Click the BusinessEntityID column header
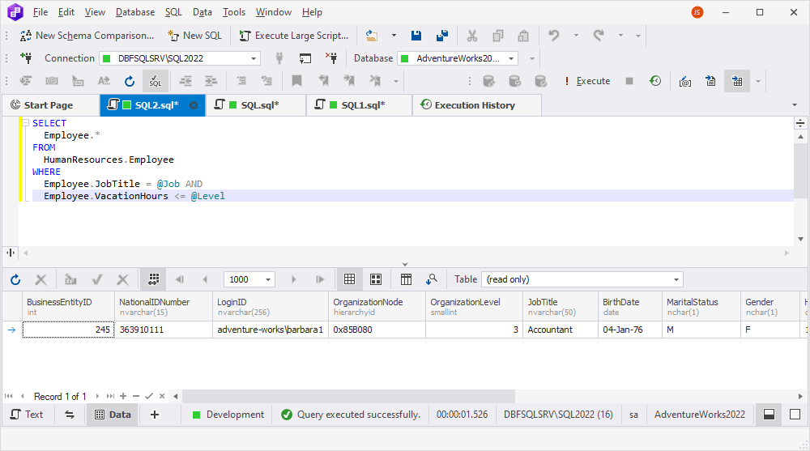The image size is (810, 451). [69, 307]
